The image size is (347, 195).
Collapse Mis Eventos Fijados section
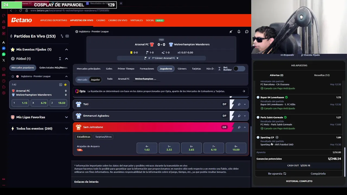66,50
